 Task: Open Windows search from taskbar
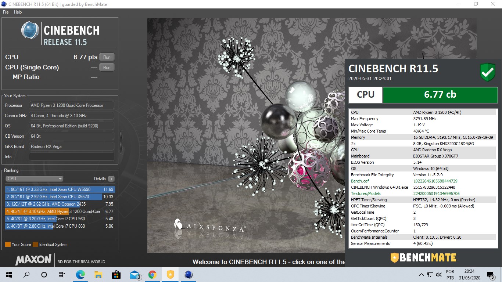26,275
